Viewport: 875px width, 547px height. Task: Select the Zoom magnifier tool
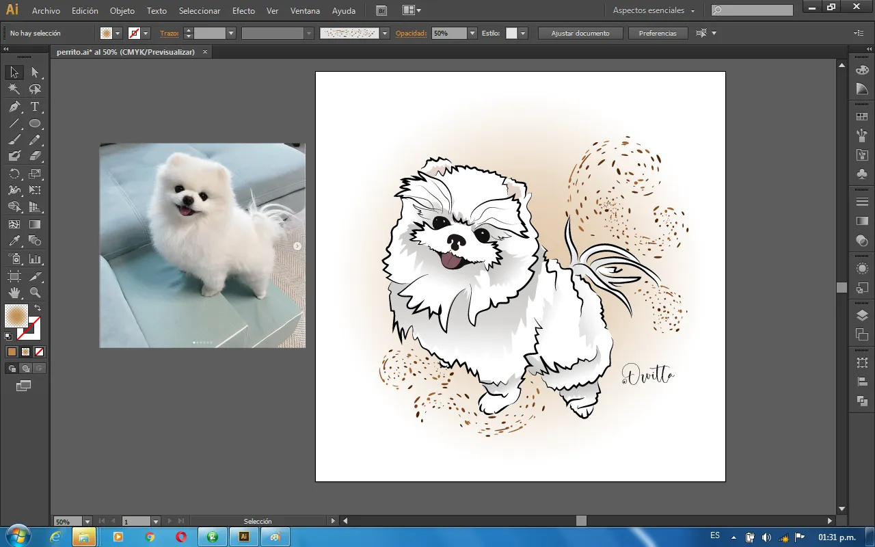35,293
